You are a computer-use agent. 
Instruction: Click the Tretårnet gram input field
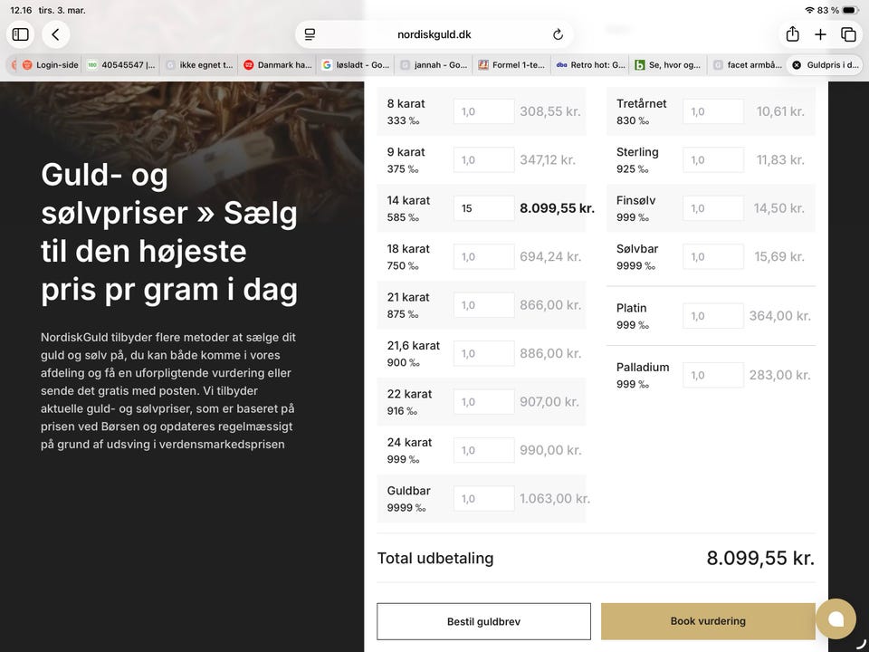713,111
